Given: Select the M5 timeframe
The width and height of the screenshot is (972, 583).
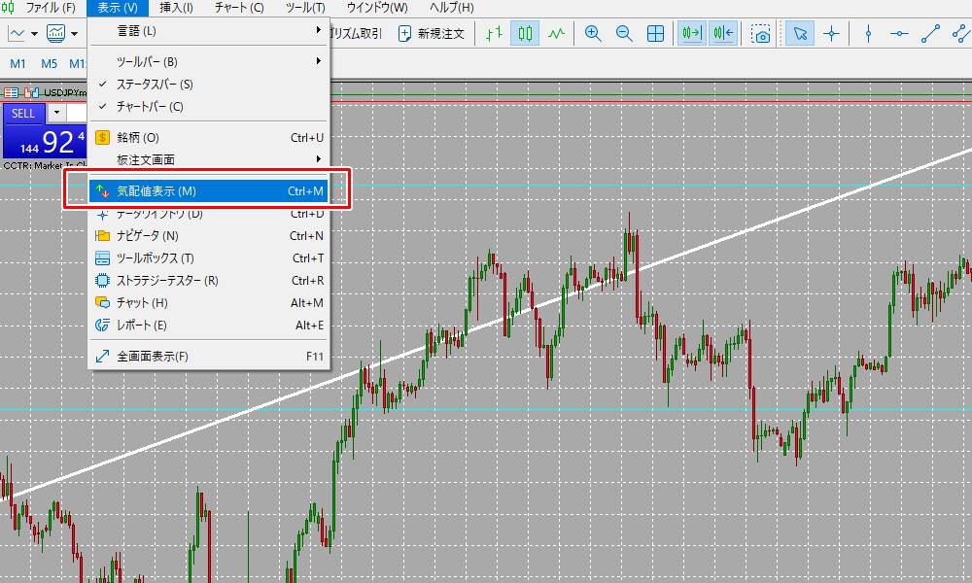Looking at the screenshot, I should click(x=50, y=64).
